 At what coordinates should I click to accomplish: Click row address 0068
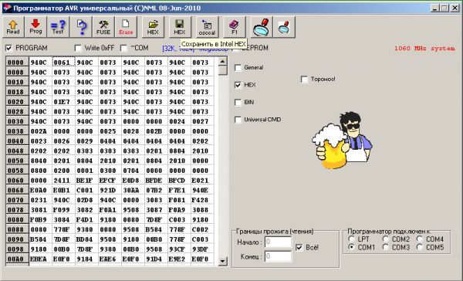tap(17, 190)
